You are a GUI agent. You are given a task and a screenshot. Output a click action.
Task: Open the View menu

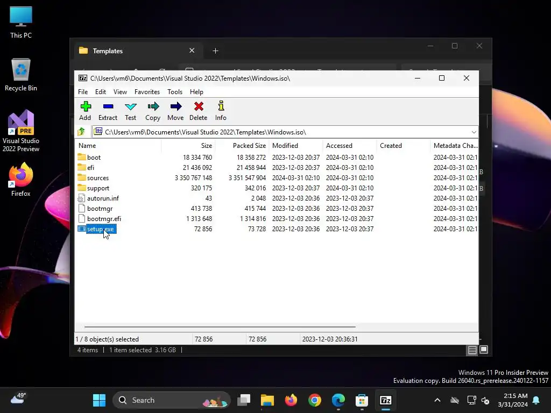(120, 91)
